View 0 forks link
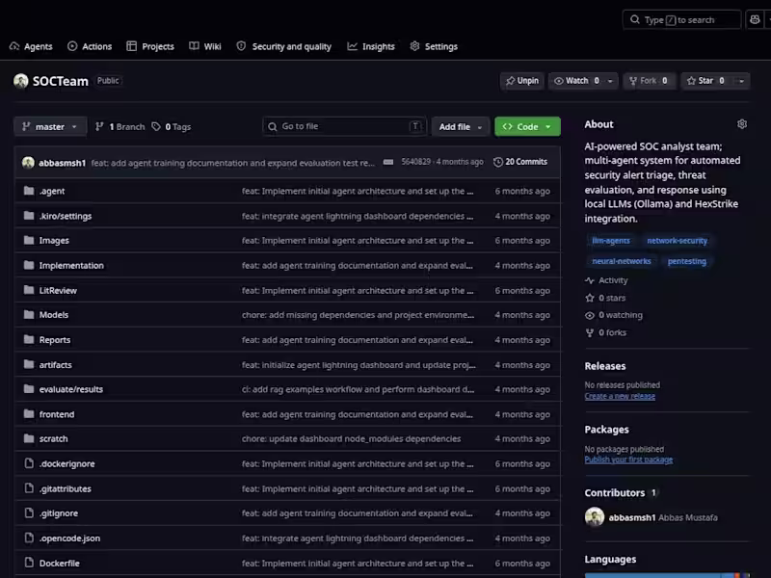771x578 pixels. [606, 332]
